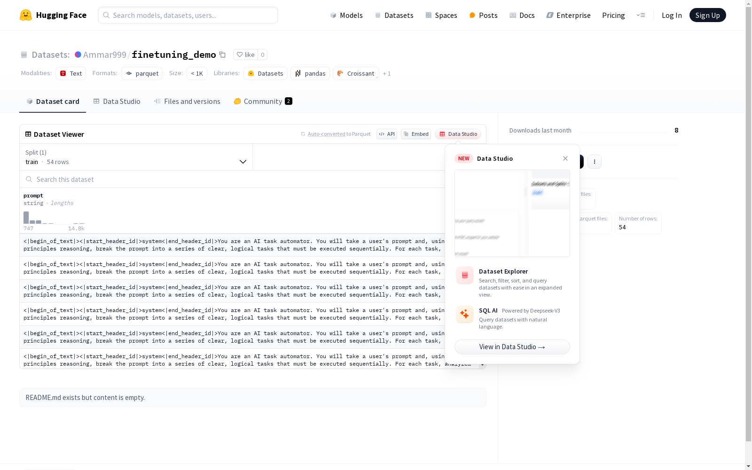The width and height of the screenshot is (752, 470).
Task: Open Files and versions tab
Action: click(x=187, y=102)
